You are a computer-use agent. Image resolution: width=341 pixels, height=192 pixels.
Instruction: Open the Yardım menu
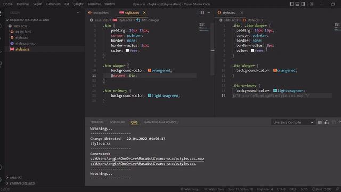[x=109, y=4]
